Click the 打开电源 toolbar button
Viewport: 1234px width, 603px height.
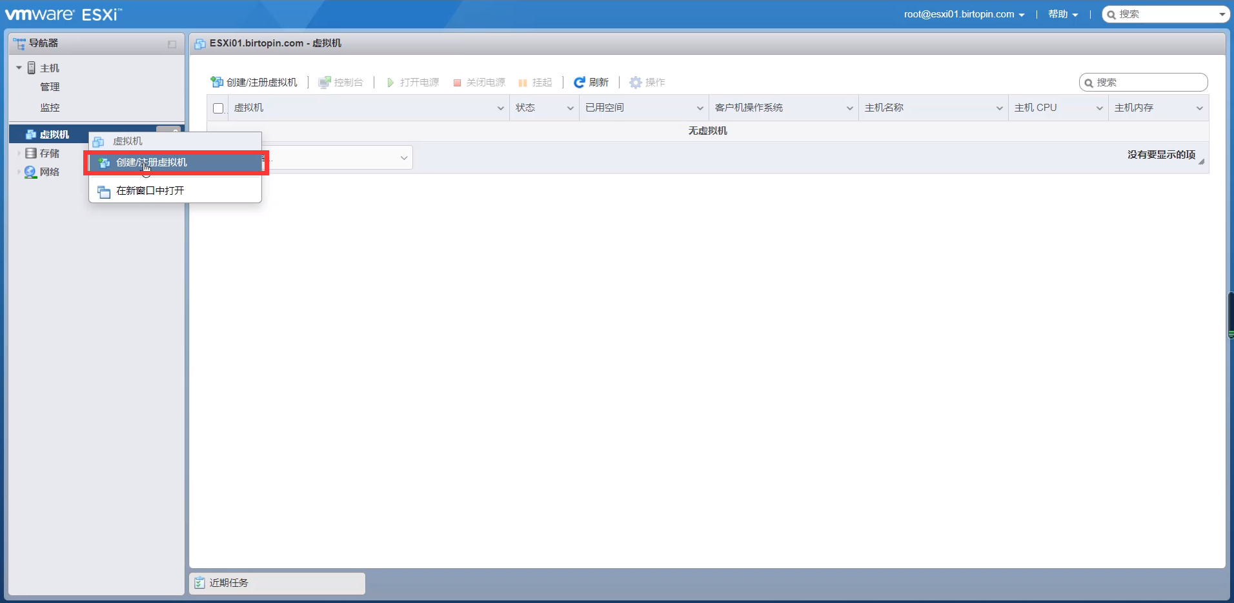point(413,82)
